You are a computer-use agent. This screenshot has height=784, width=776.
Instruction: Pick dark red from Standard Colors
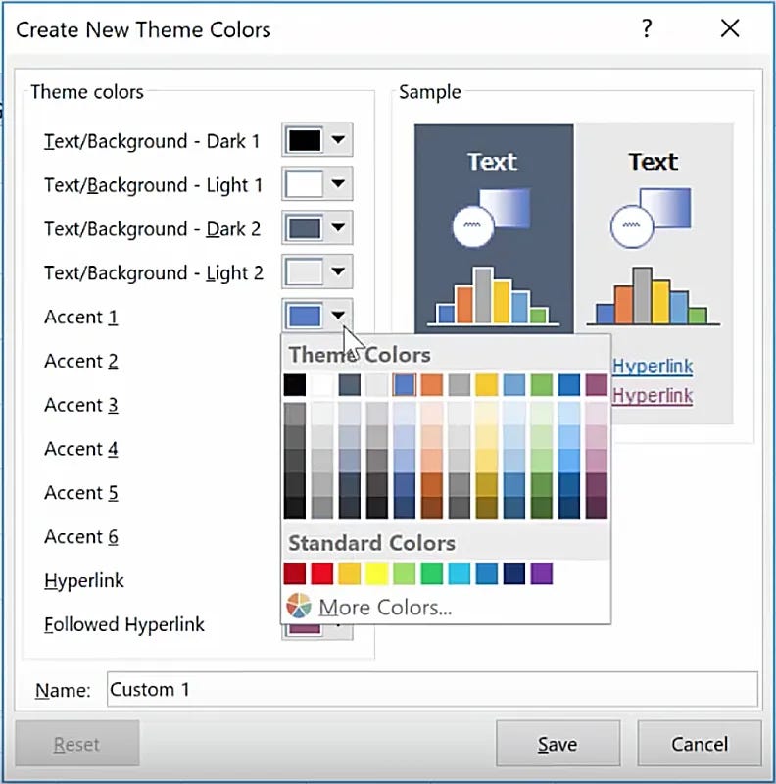[294, 573]
